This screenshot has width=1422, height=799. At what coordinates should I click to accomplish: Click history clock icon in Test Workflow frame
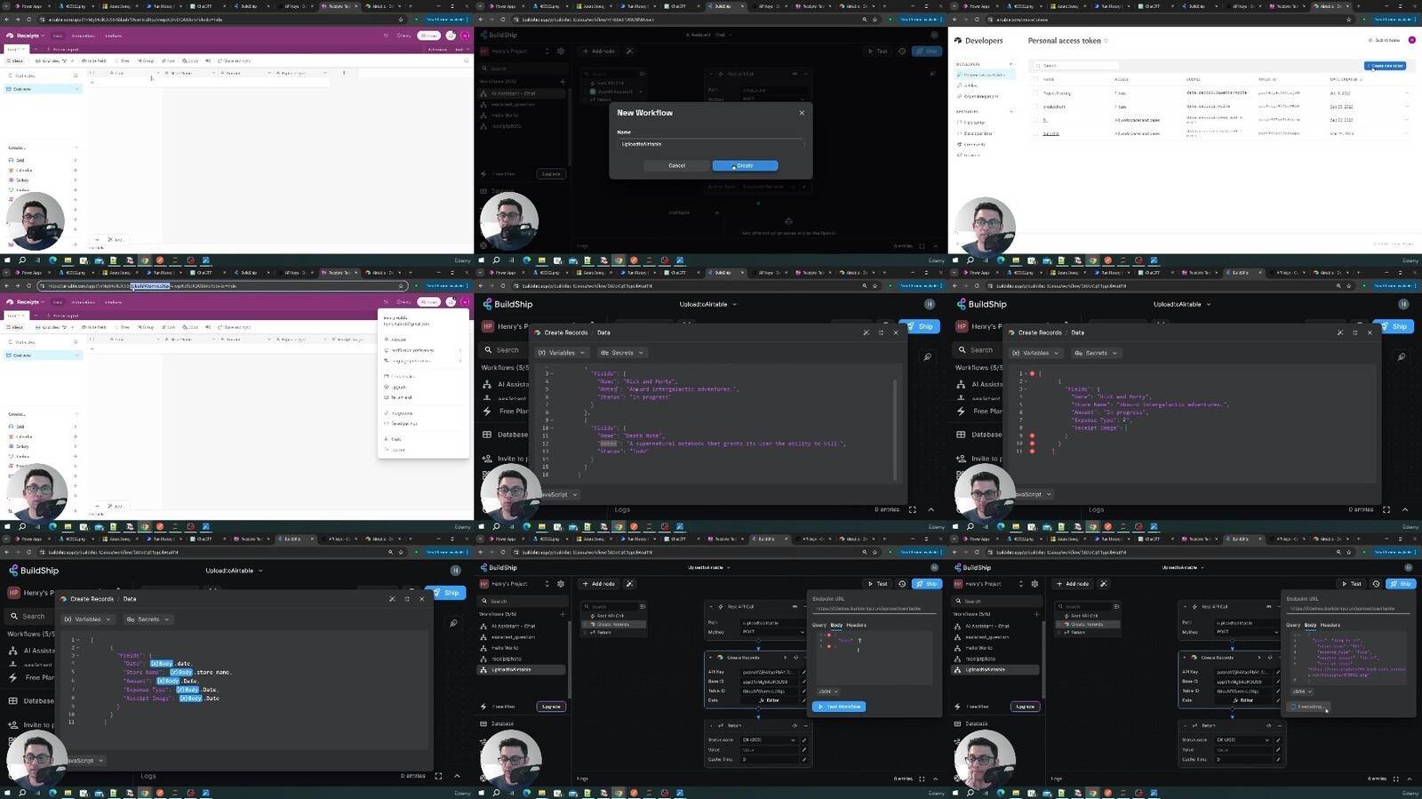(902, 584)
